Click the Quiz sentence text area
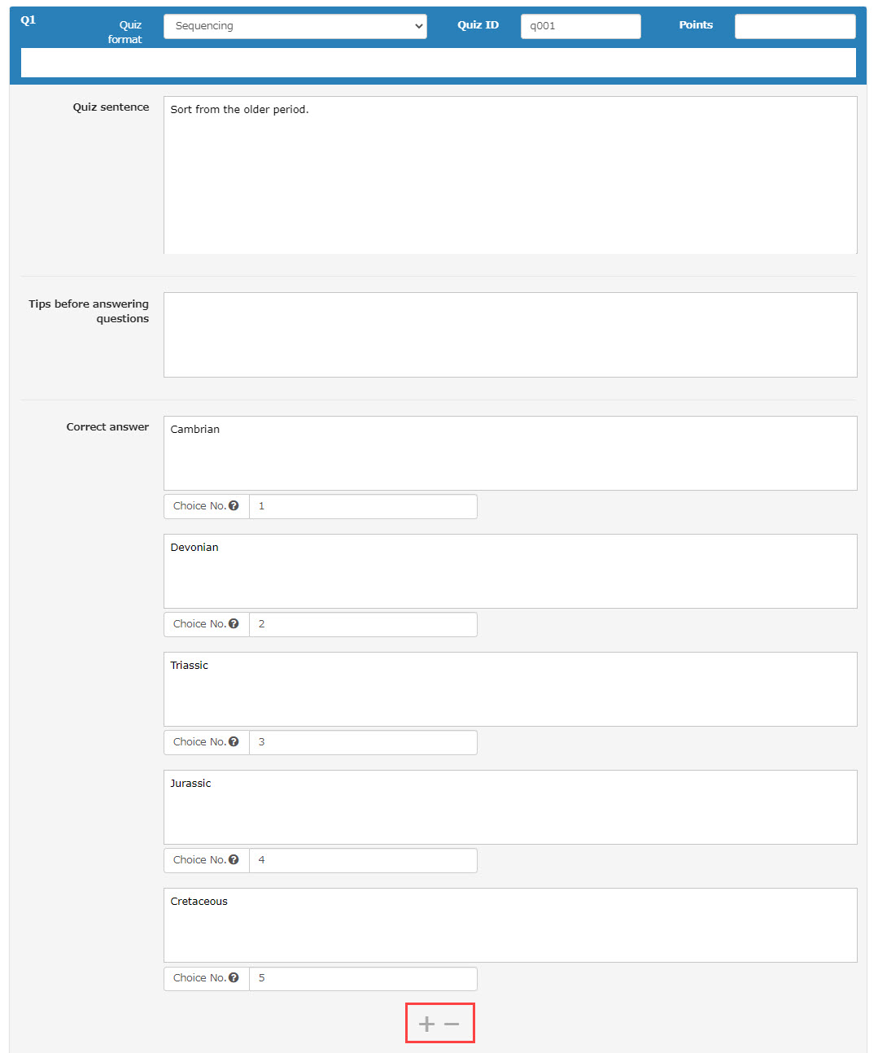 pos(510,175)
